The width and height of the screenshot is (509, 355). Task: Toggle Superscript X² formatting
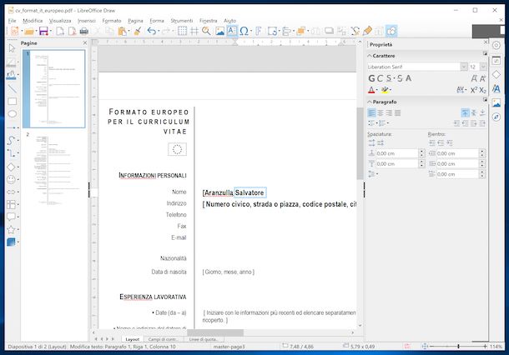pos(474,90)
